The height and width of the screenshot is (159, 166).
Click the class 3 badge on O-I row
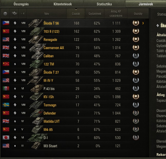point(136,138)
